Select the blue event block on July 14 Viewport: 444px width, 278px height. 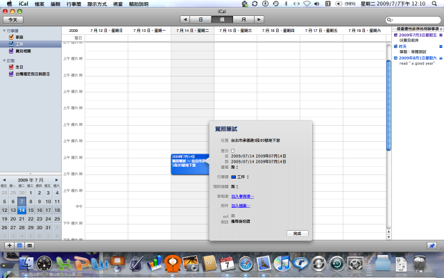coord(190,164)
